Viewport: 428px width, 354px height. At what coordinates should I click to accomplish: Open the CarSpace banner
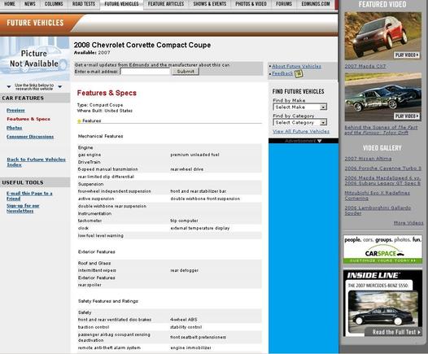382,249
